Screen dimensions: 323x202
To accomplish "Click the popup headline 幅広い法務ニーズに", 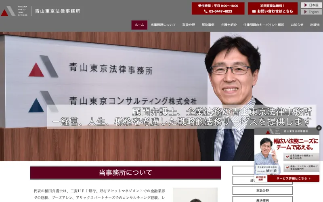I will pyautogui.click(x=296, y=141).
